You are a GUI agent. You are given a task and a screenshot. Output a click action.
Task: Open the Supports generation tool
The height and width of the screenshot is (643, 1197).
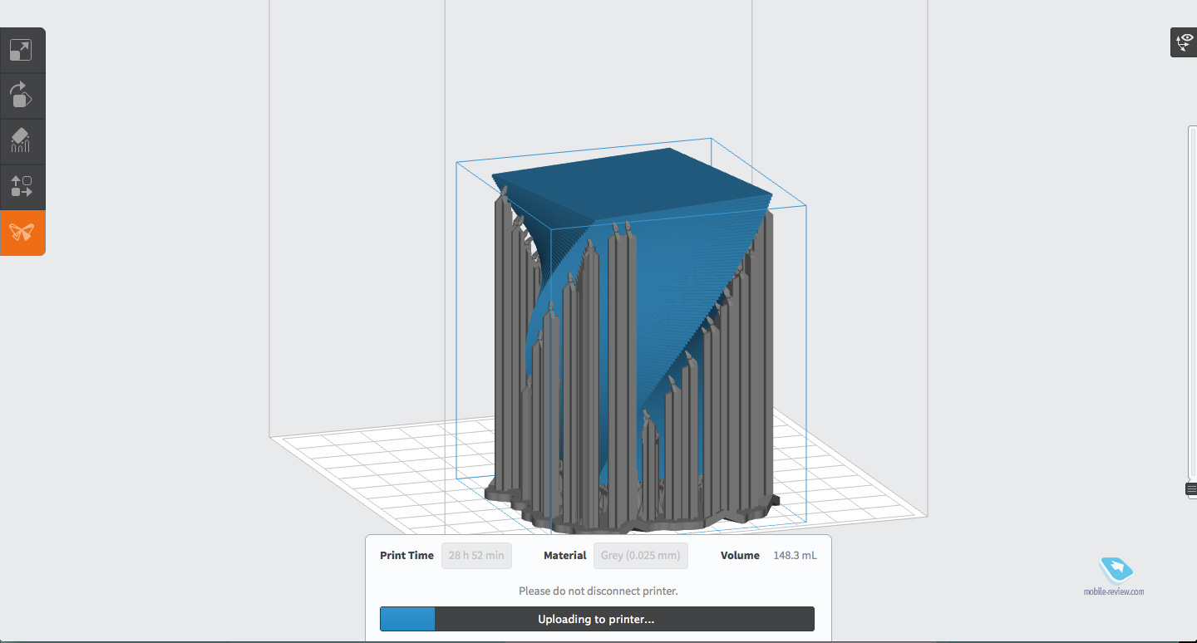(21, 140)
